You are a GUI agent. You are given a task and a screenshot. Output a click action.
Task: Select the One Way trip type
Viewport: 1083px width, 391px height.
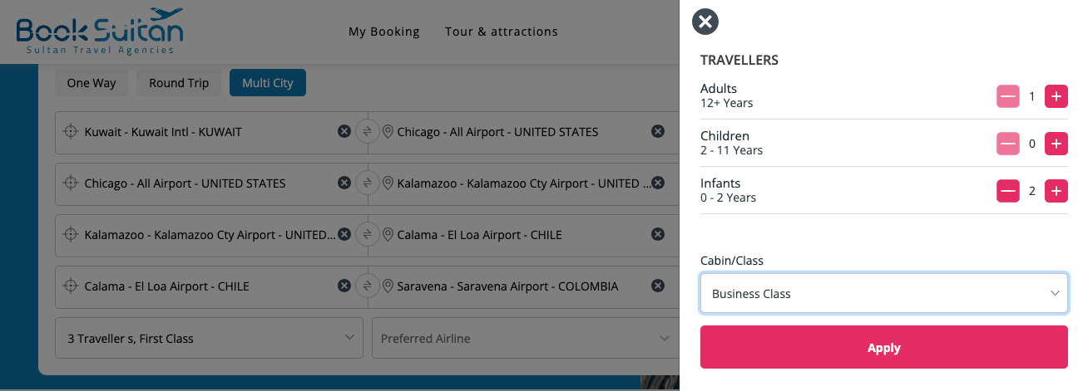tap(91, 83)
